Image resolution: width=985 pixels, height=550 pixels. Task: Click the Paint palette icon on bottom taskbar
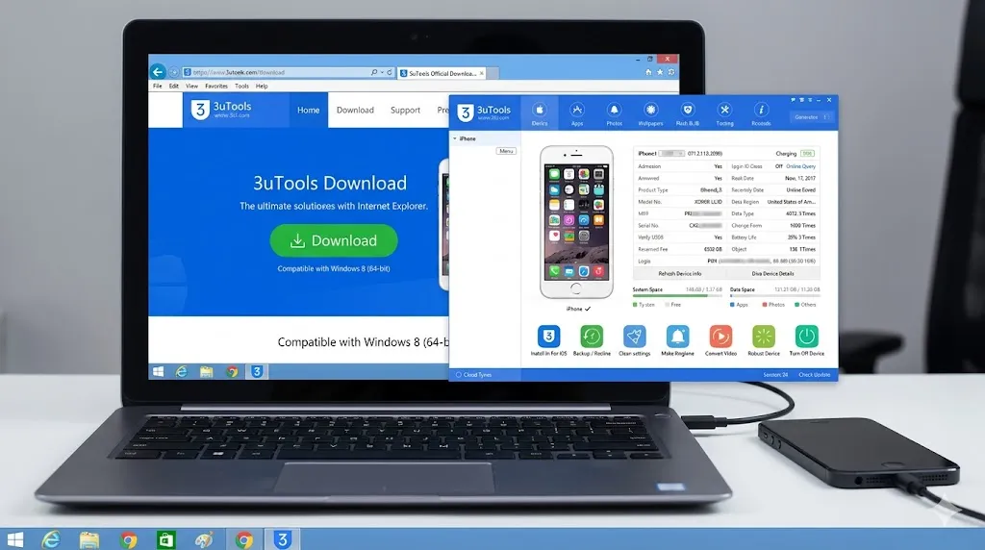pyautogui.click(x=204, y=540)
